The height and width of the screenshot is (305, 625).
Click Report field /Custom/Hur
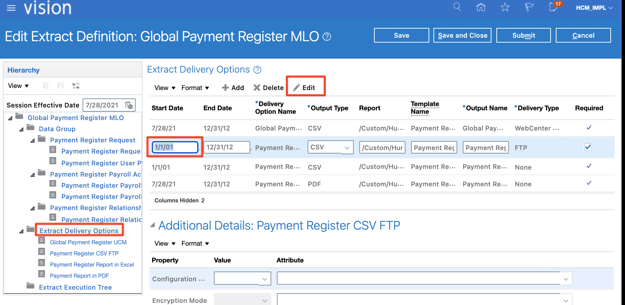(x=382, y=148)
